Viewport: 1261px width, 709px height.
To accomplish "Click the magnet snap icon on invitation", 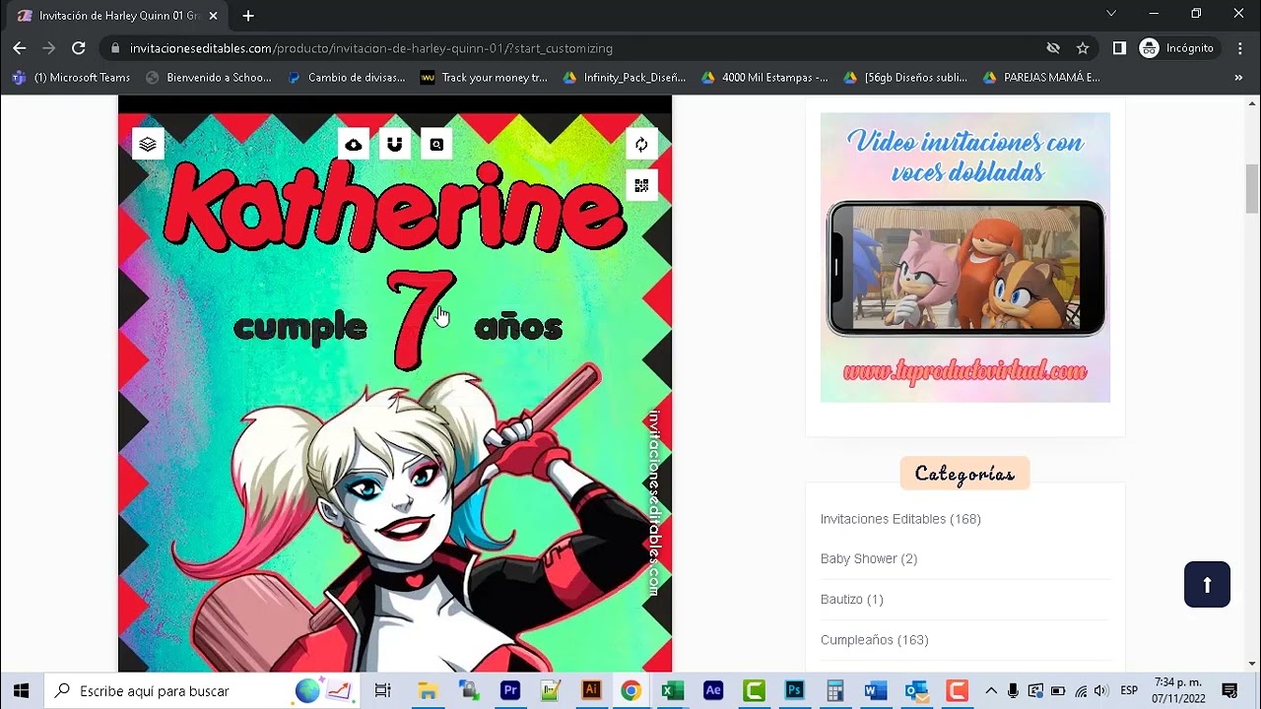I will pyautogui.click(x=395, y=145).
